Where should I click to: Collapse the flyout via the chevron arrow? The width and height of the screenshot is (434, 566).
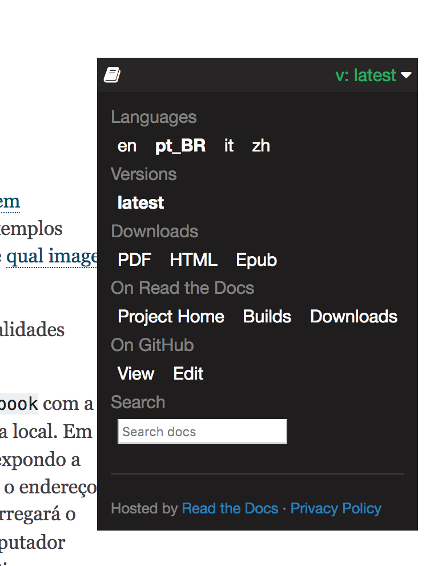point(407,75)
